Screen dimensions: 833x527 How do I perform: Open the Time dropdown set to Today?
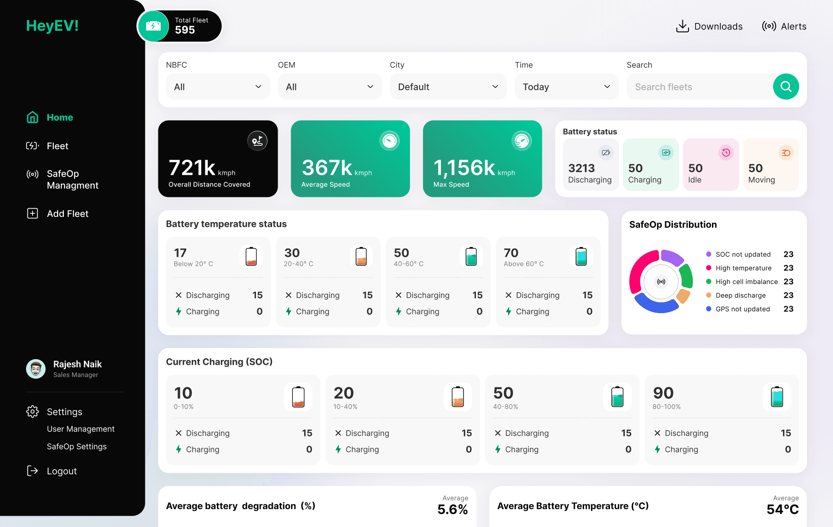click(x=566, y=87)
